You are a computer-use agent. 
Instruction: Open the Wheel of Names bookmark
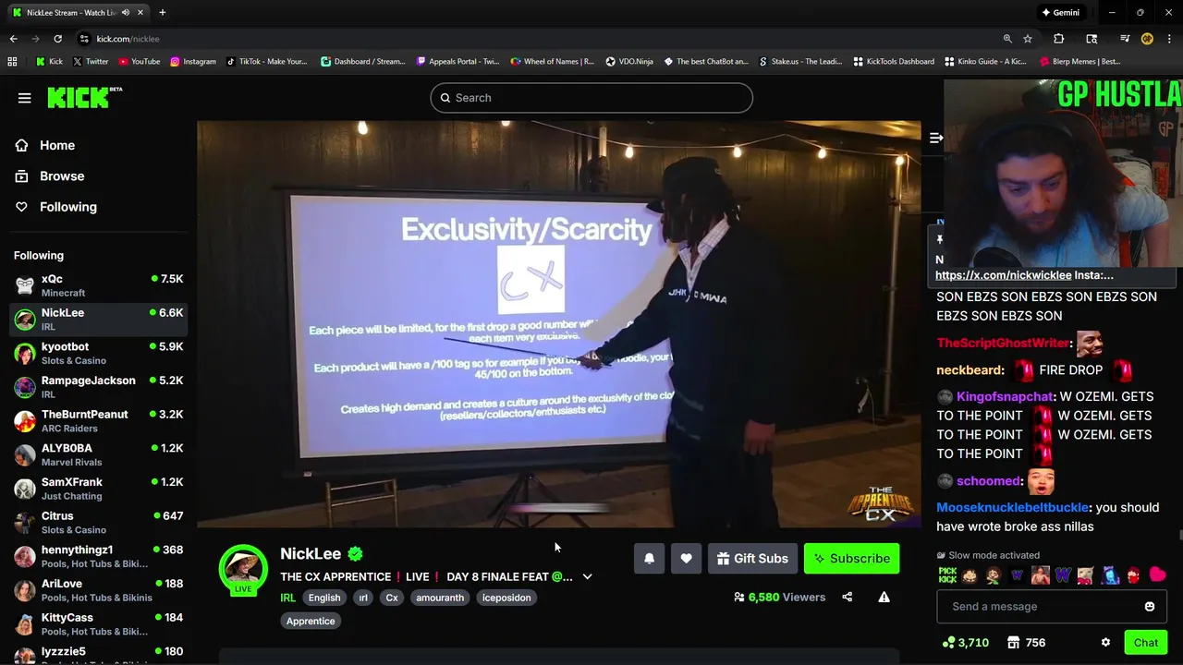click(x=553, y=62)
